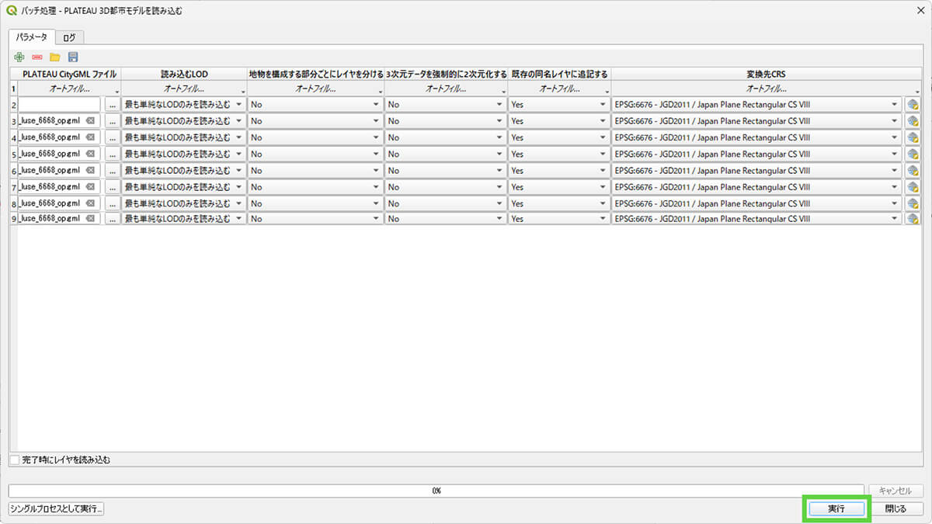Open the 読み込むLOD dropdown in row 9
This screenshot has width=932, height=524.
[x=183, y=219]
